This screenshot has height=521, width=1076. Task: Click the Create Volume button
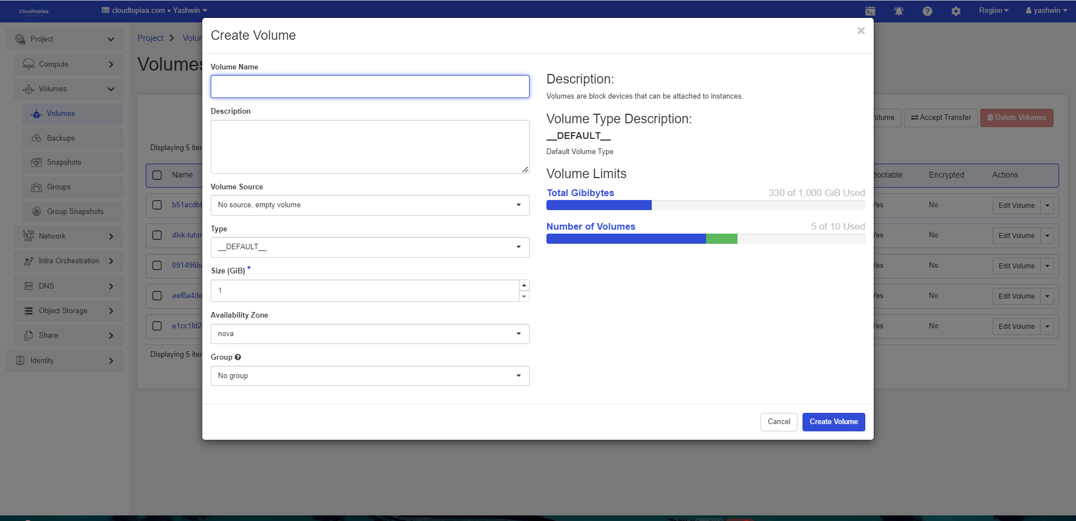(833, 422)
